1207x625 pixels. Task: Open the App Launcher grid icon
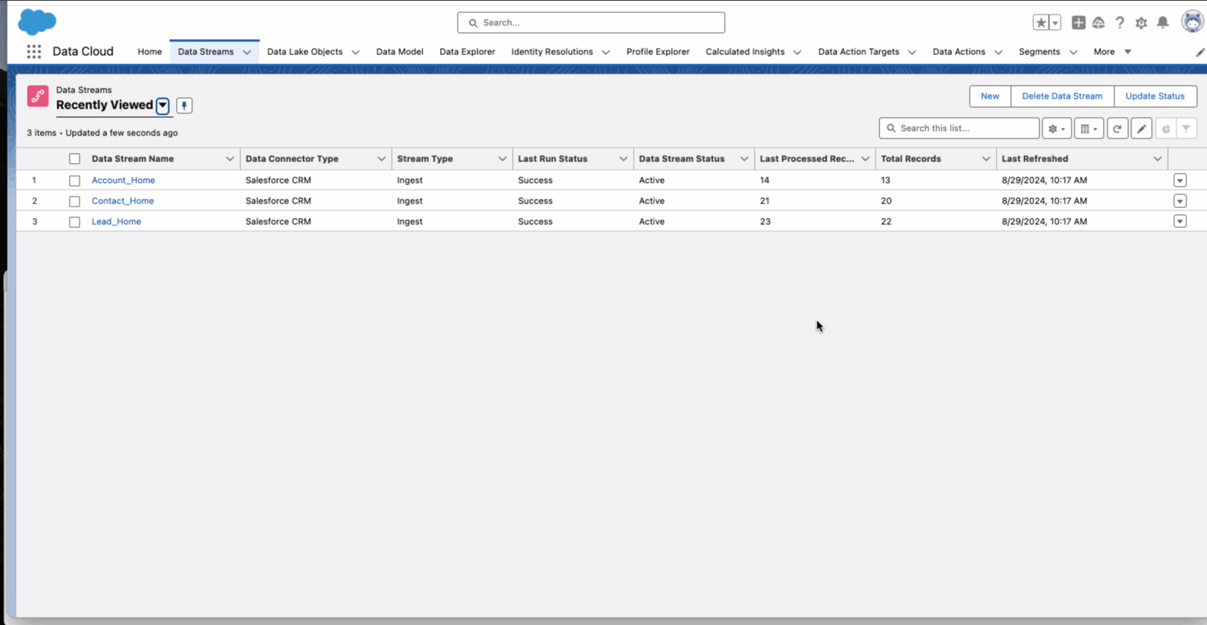34,51
